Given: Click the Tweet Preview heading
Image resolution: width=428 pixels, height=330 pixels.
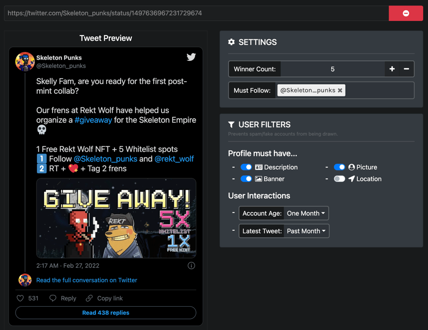Looking at the screenshot, I should click(106, 38).
